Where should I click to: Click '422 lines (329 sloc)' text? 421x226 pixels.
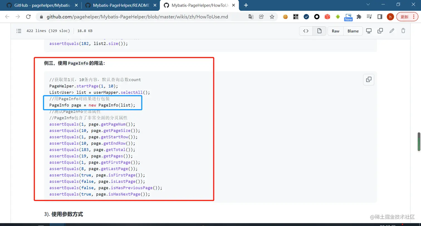click(x=48, y=31)
